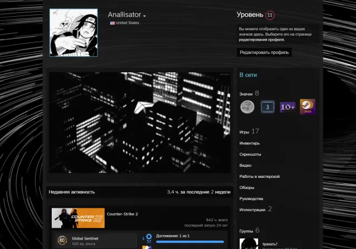The width and height of the screenshot is (356, 249).
Task: Open the Группы groups list
Action: 246,231
